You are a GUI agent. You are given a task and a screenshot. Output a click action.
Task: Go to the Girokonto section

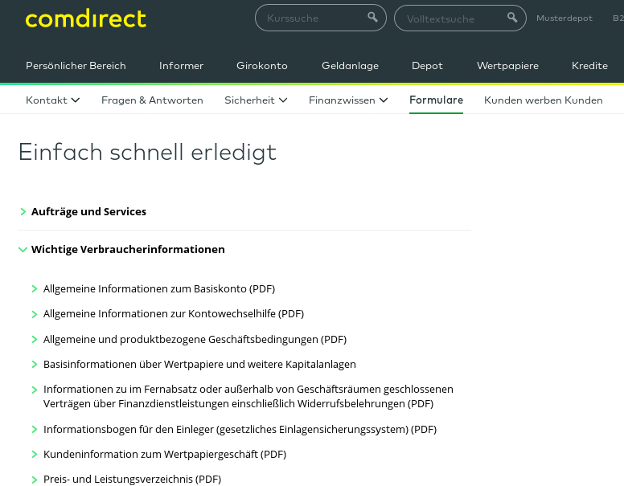coord(261,66)
